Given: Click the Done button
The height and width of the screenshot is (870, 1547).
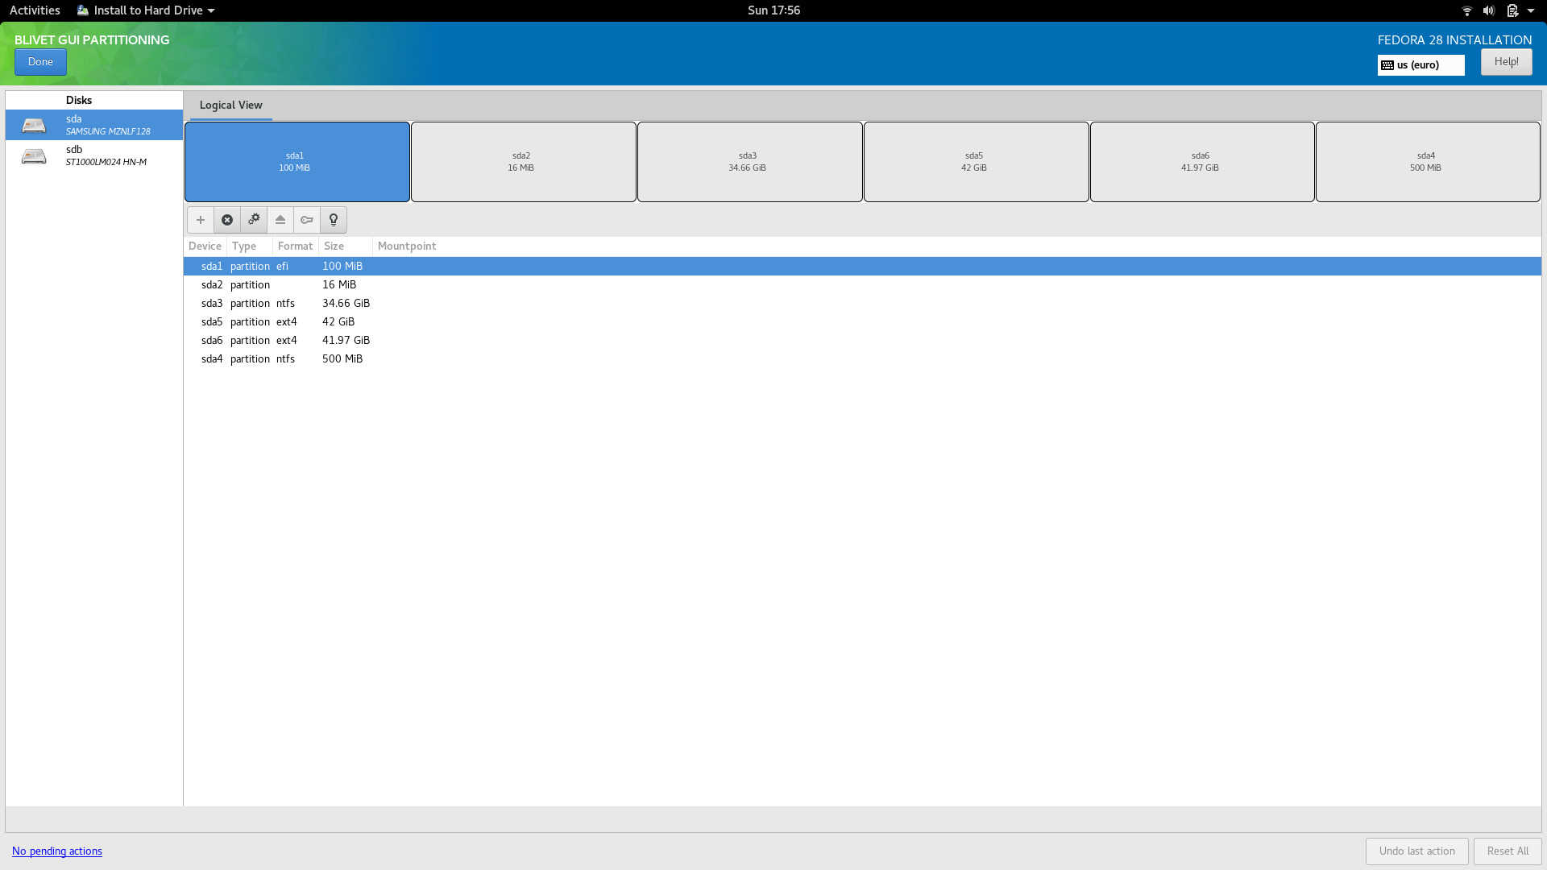Looking at the screenshot, I should tap(40, 62).
